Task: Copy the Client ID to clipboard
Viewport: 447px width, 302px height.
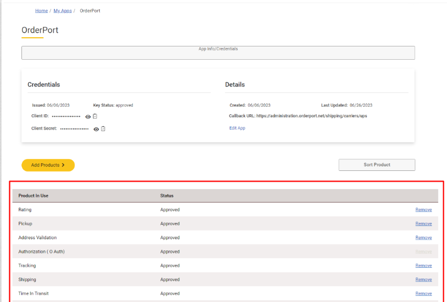Action: coord(95,116)
